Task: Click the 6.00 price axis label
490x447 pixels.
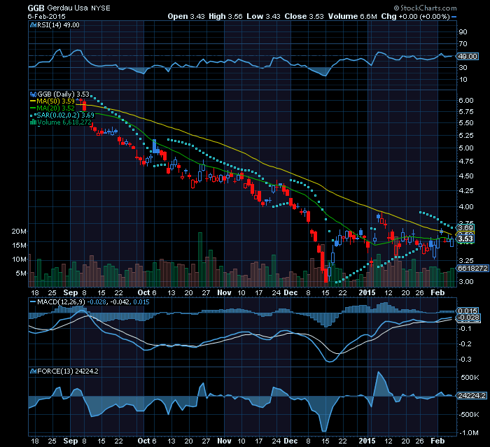Action: click(466, 100)
